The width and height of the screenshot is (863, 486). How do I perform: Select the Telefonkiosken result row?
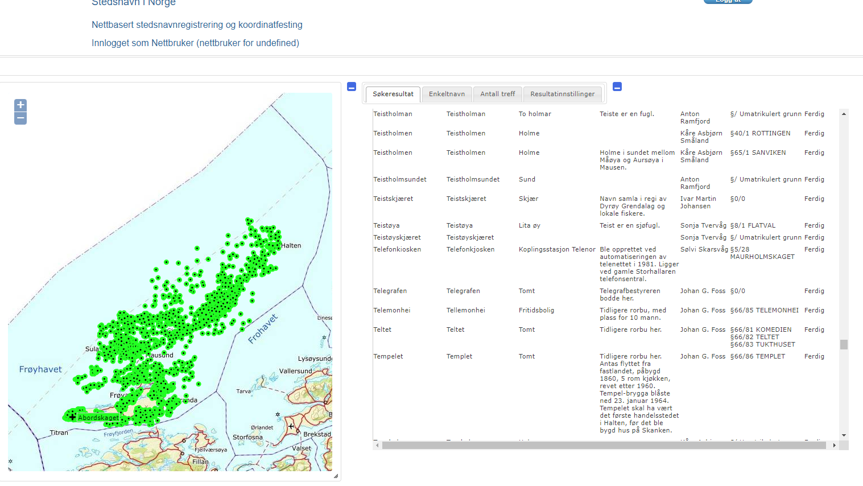(x=397, y=249)
